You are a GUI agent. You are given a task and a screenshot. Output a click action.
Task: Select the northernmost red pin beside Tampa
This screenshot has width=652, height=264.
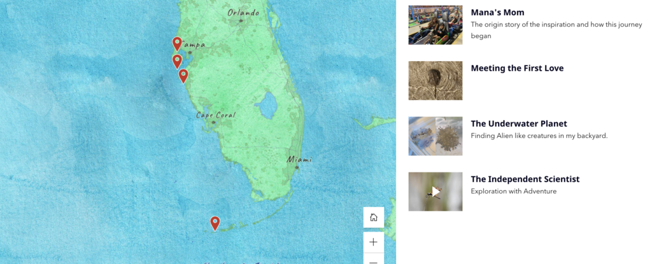pos(177,44)
